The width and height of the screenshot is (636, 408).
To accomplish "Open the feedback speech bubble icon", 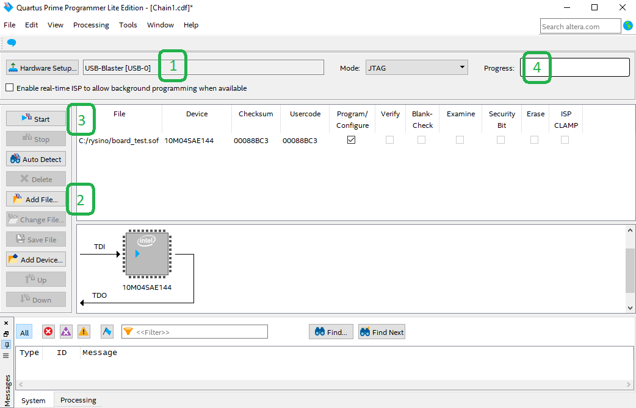I will pos(12,43).
